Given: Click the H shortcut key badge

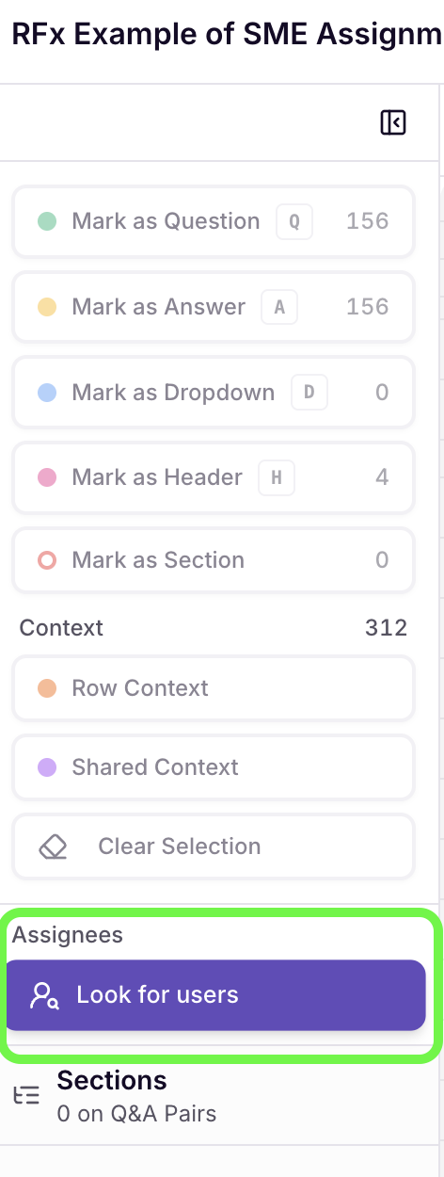Looking at the screenshot, I should (x=277, y=478).
